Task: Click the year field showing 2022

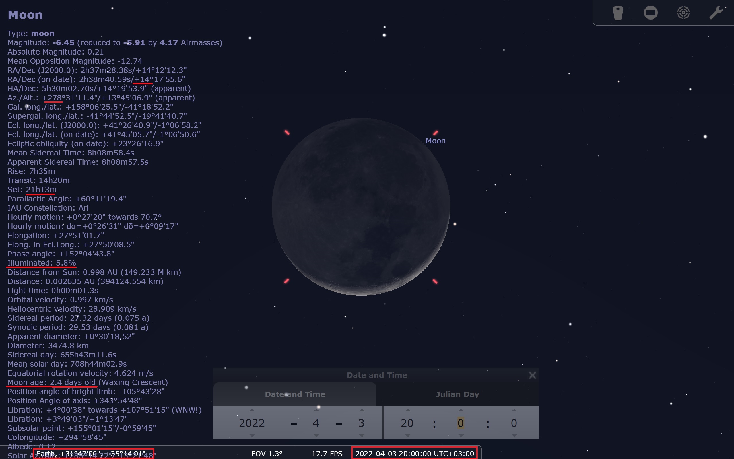Action: 252,423
